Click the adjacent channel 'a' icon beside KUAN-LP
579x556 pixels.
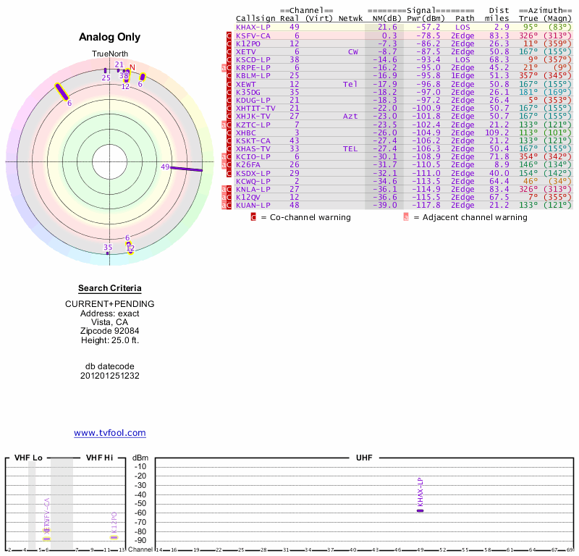coord(224,206)
